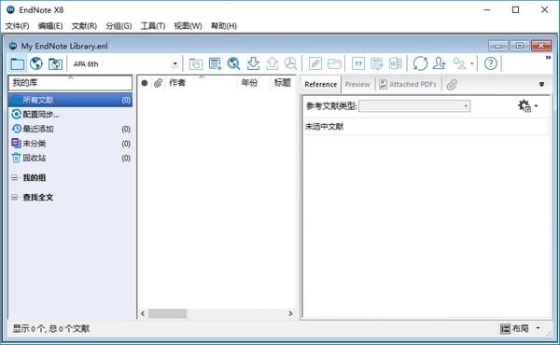Open Help question mark icon
The width and height of the screenshot is (560, 345).
(x=491, y=63)
